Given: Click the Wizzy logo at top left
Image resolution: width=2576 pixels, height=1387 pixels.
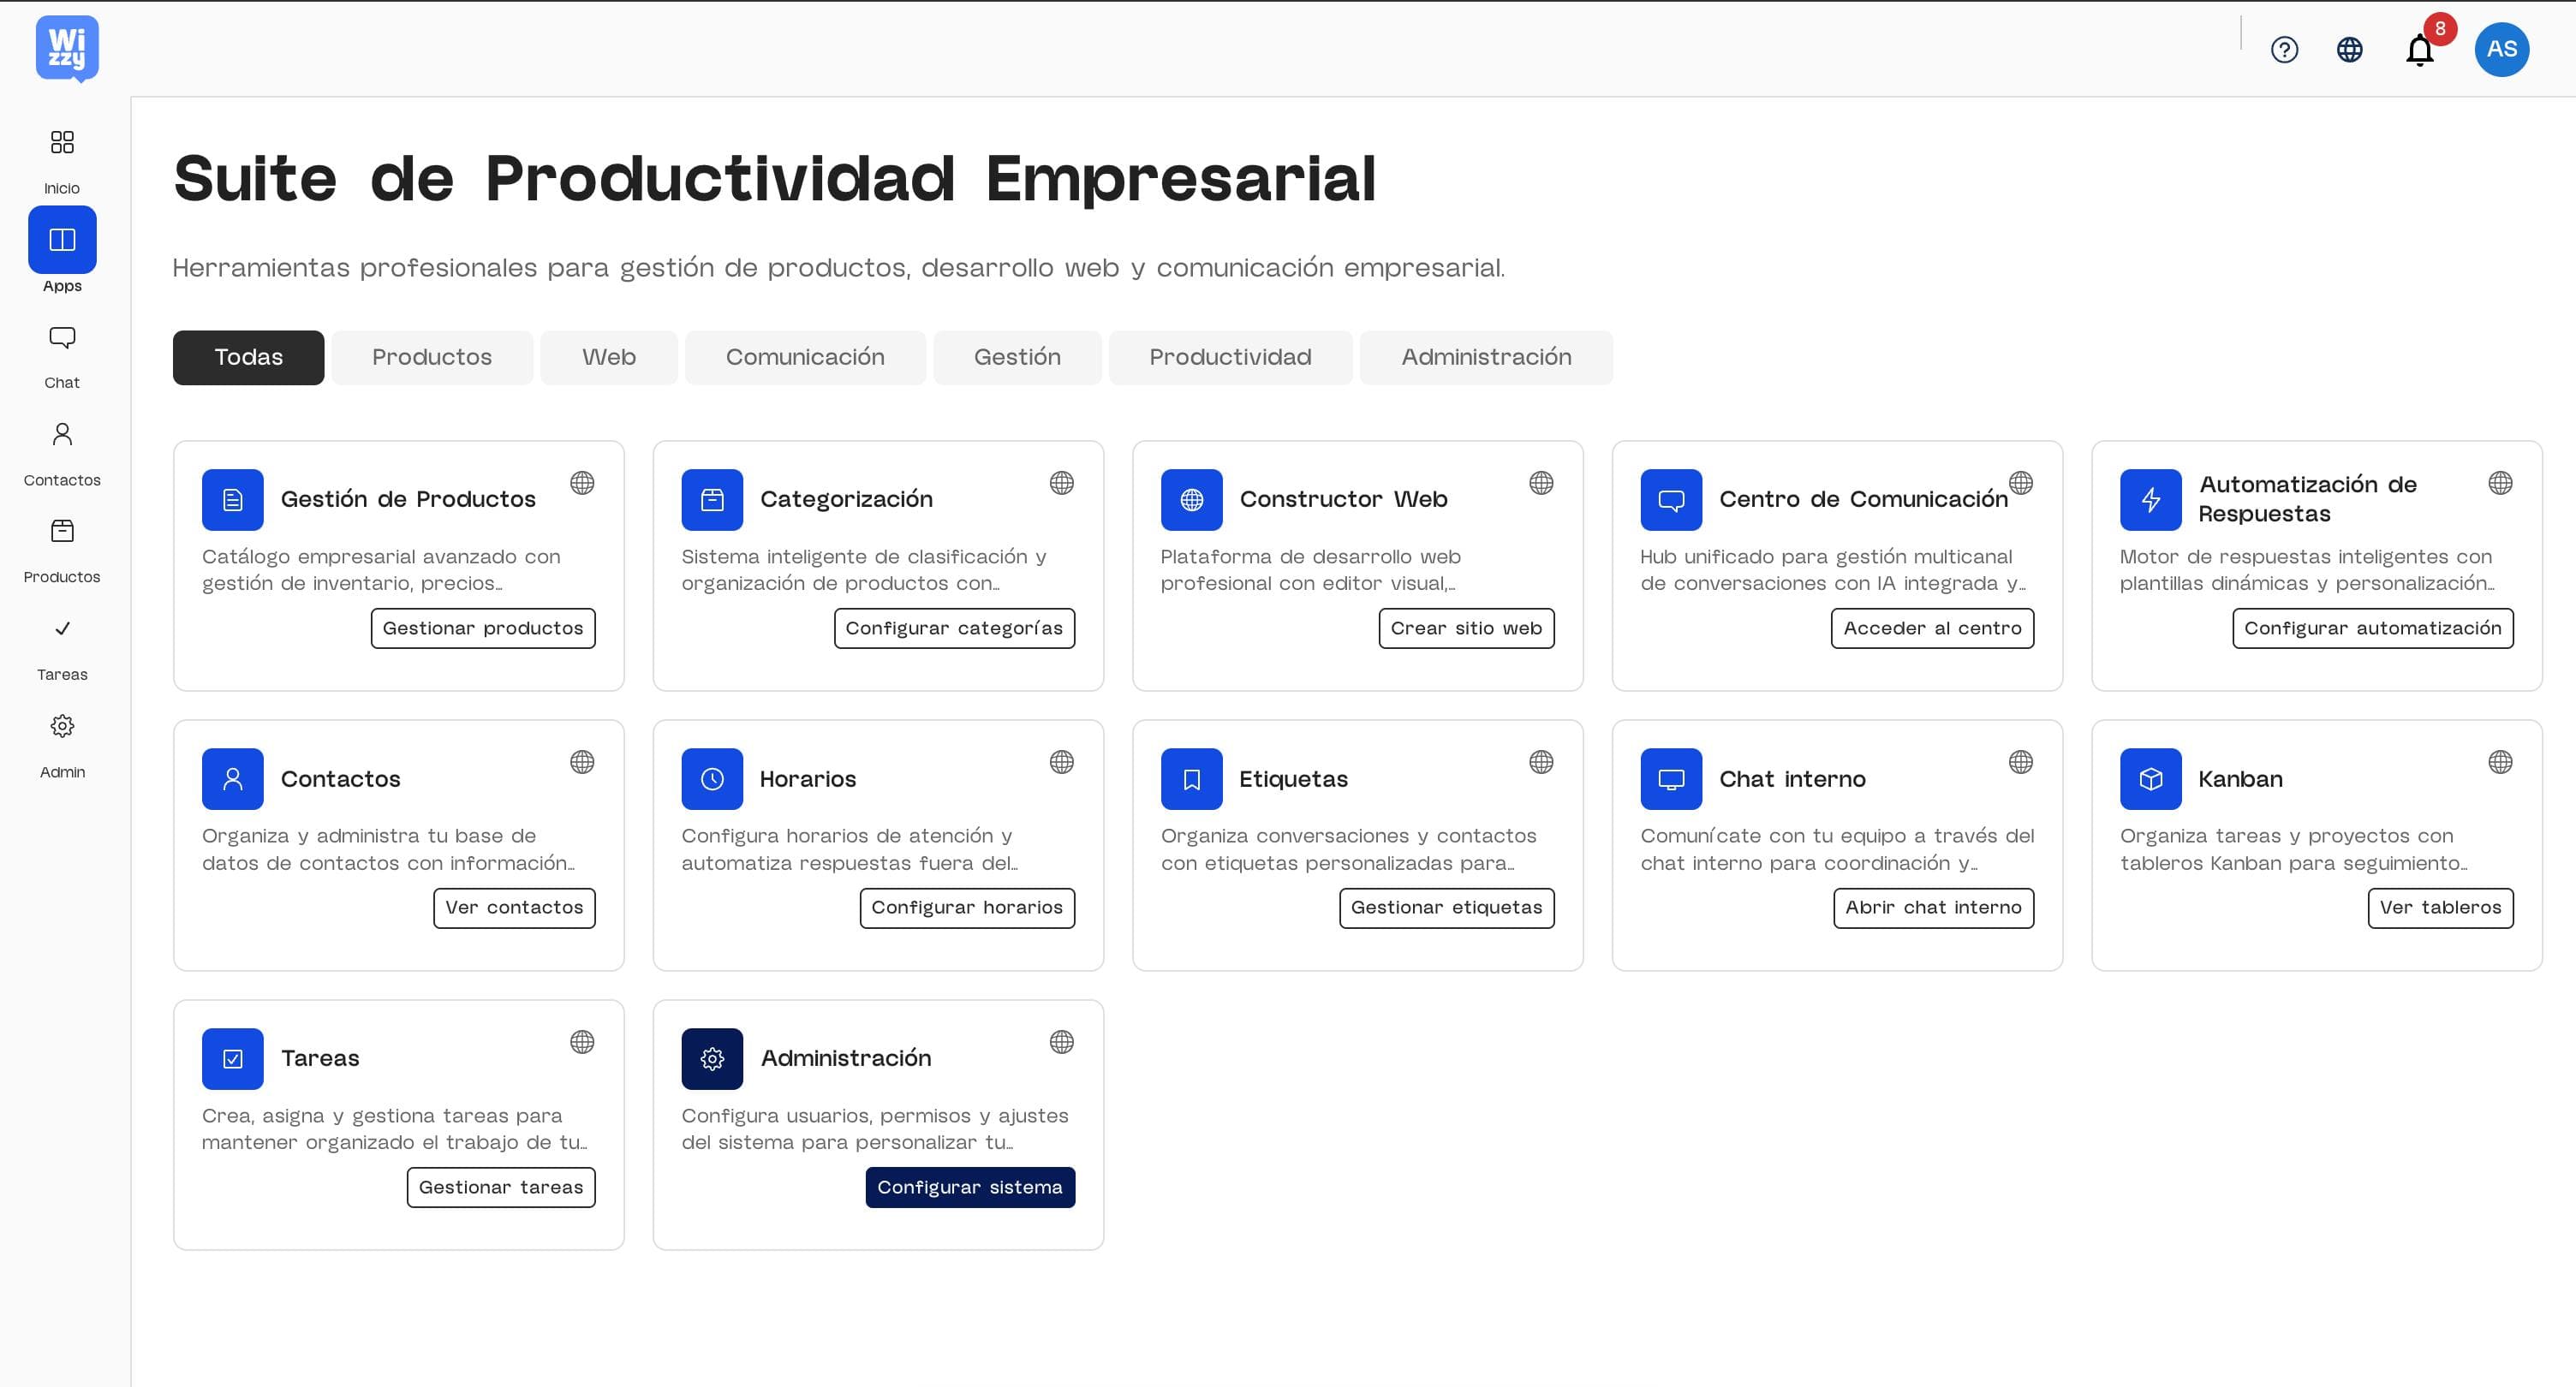Looking at the screenshot, I should point(66,48).
